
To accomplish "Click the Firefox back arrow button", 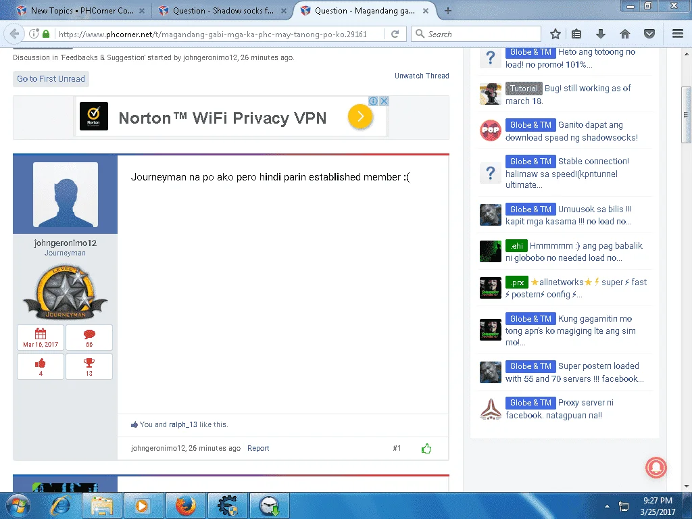I will [14, 34].
